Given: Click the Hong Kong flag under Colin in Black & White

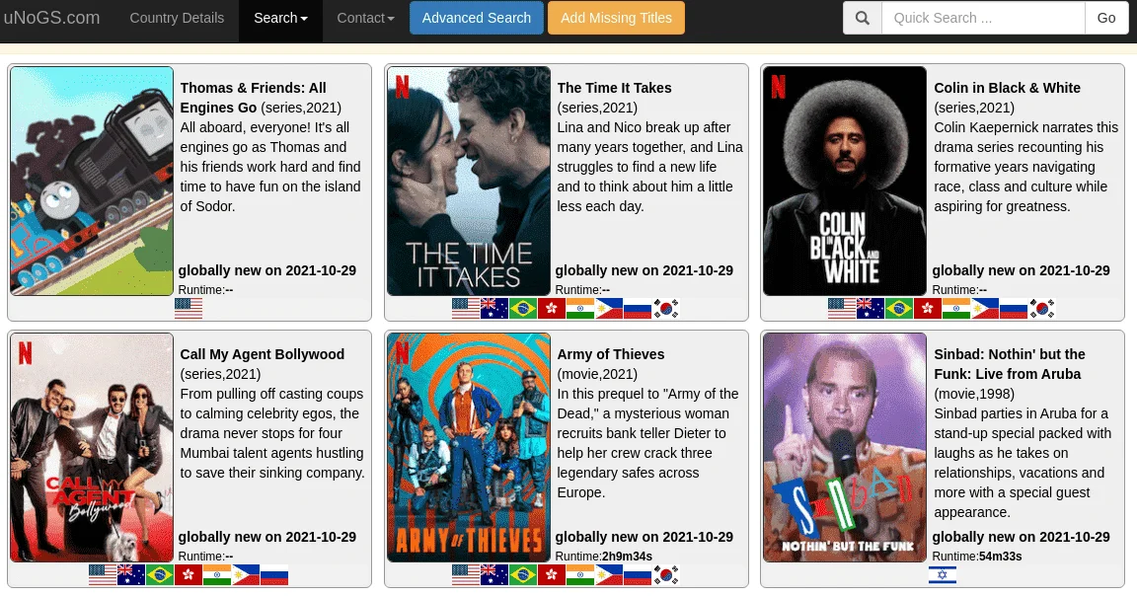Looking at the screenshot, I should tap(928, 309).
